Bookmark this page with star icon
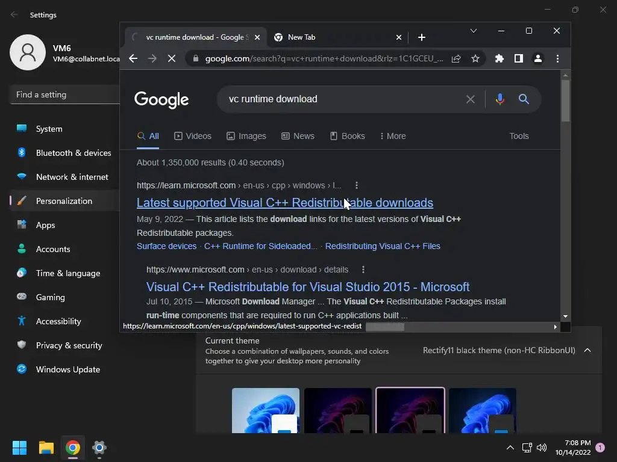Viewport: 617px width, 462px height. coord(475,58)
